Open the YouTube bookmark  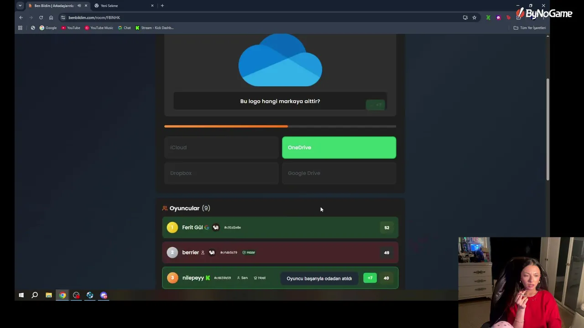(x=71, y=28)
